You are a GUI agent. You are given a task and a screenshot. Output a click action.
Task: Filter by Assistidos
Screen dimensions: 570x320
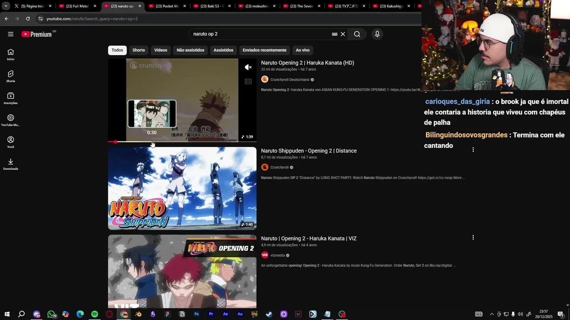tap(223, 50)
